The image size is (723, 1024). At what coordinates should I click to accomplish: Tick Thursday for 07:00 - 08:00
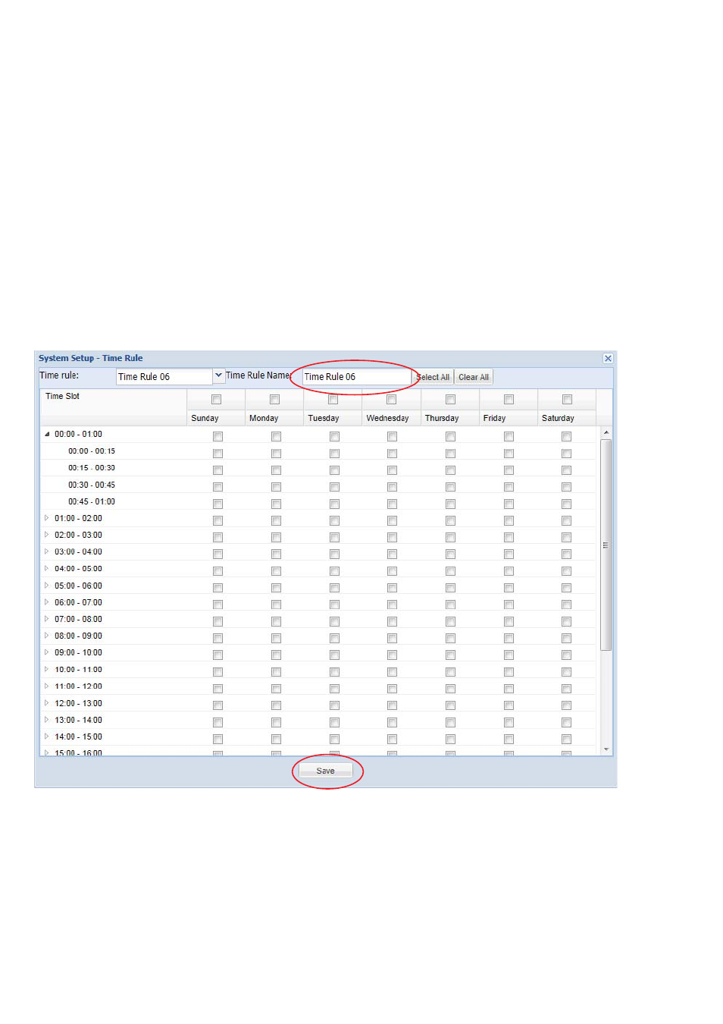pos(451,622)
